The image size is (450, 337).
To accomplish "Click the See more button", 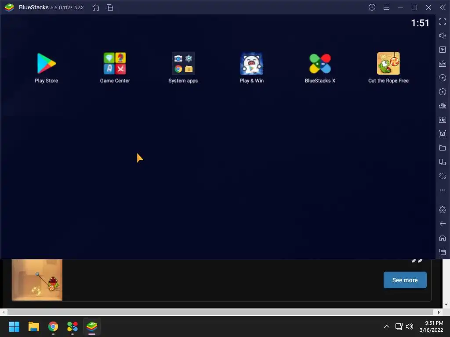I will [x=405, y=280].
